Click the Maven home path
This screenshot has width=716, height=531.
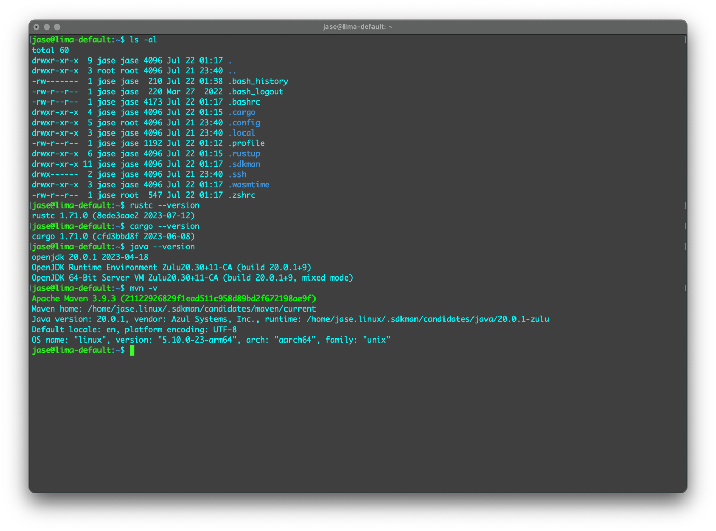click(x=202, y=309)
